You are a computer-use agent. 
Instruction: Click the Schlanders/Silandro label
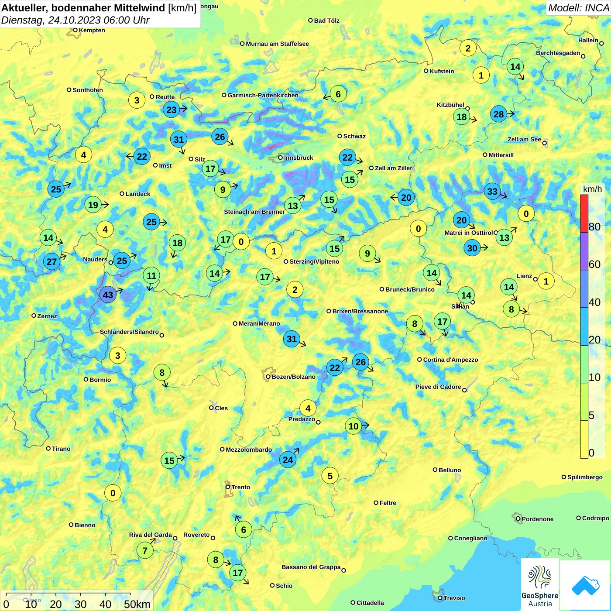pyautogui.click(x=129, y=332)
